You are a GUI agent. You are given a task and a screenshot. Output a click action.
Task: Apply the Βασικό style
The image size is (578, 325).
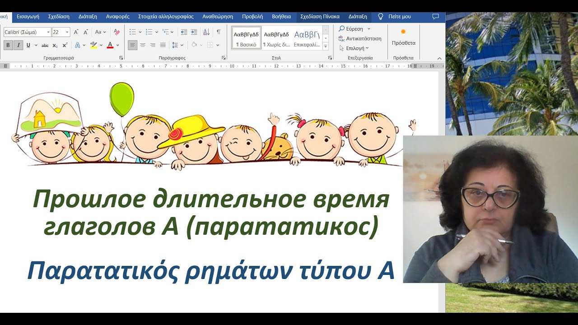click(246, 38)
